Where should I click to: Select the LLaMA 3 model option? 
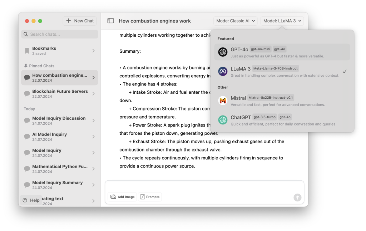click(x=282, y=72)
